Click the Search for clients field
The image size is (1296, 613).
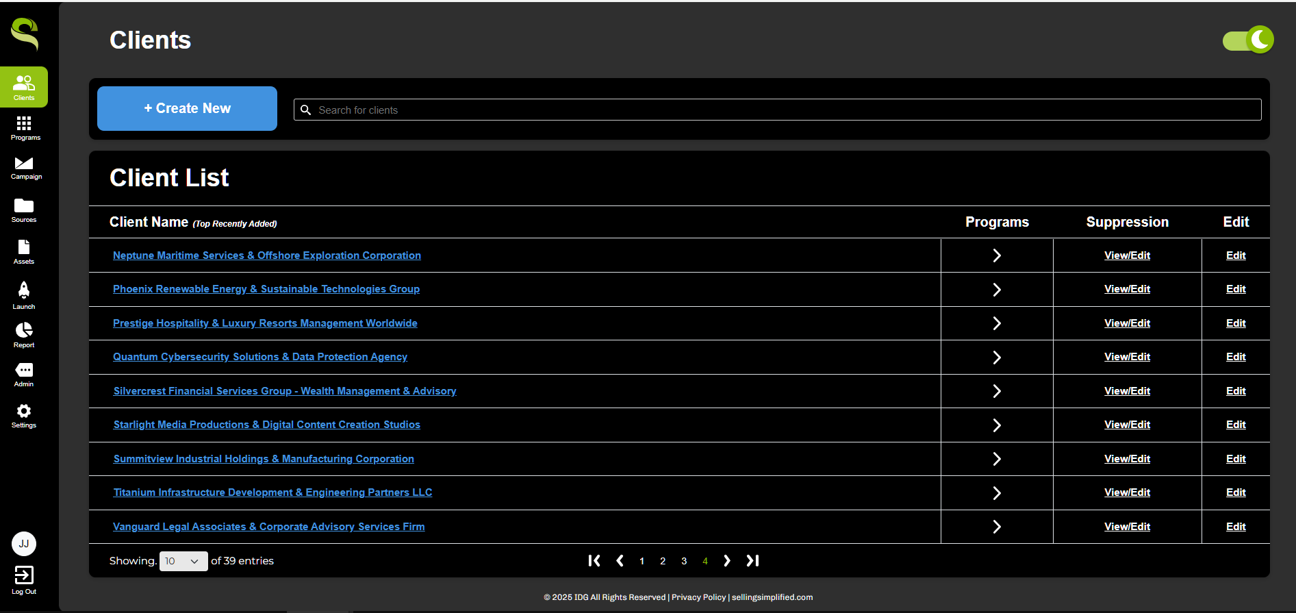tap(777, 110)
